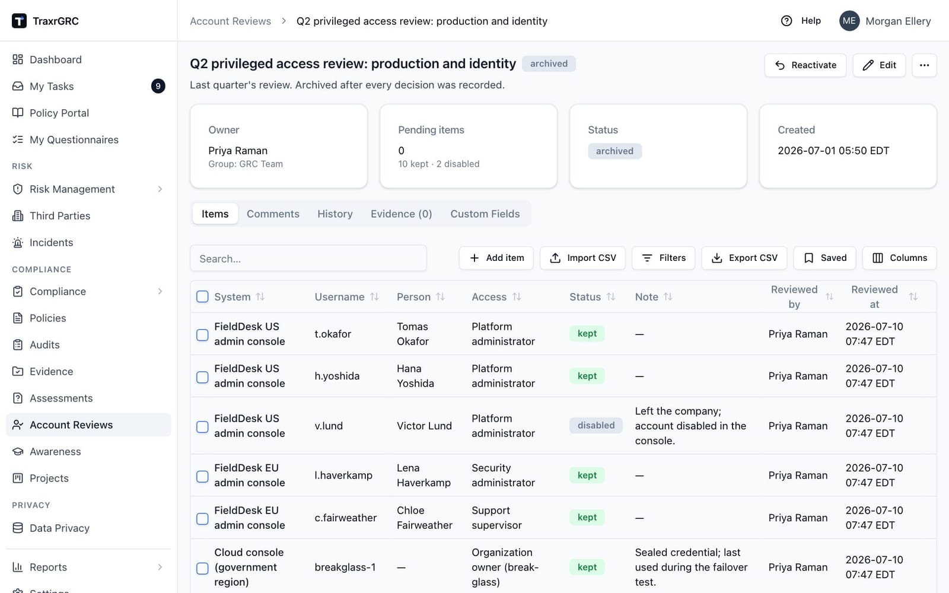Check the t.okafor row checkbox
The height and width of the screenshot is (593, 949).
click(202, 334)
